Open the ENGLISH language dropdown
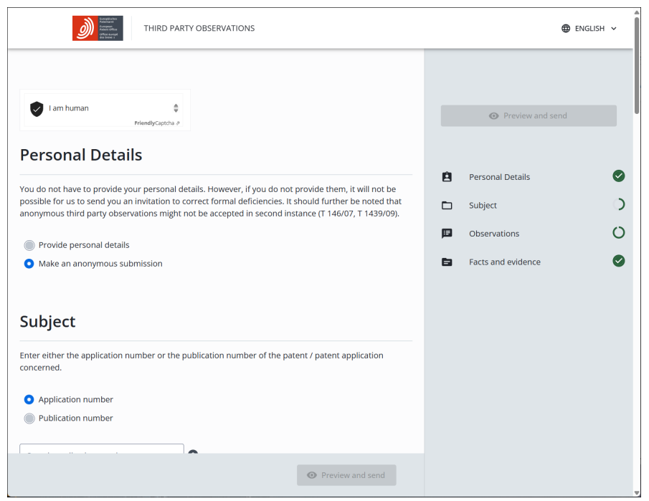The height and width of the screenshot is (501, 649). (589, 29)
